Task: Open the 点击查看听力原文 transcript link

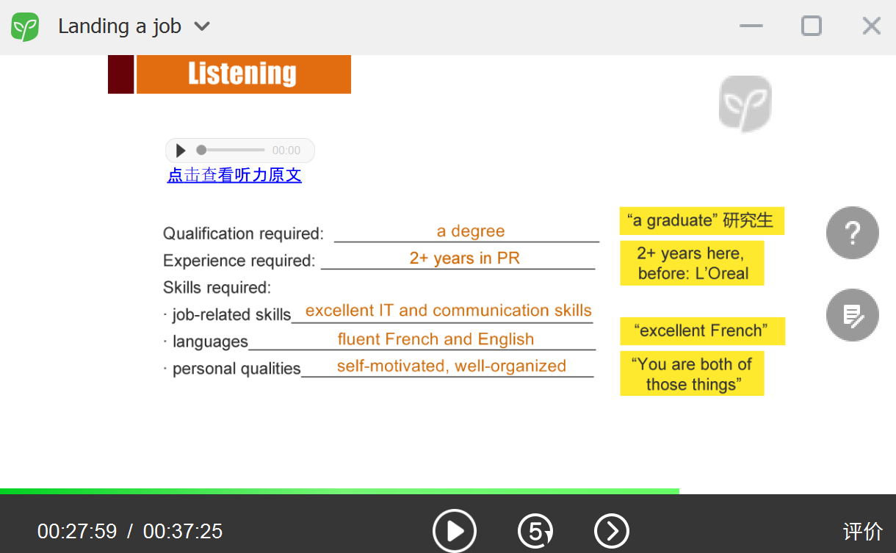Action: (234, 176)
